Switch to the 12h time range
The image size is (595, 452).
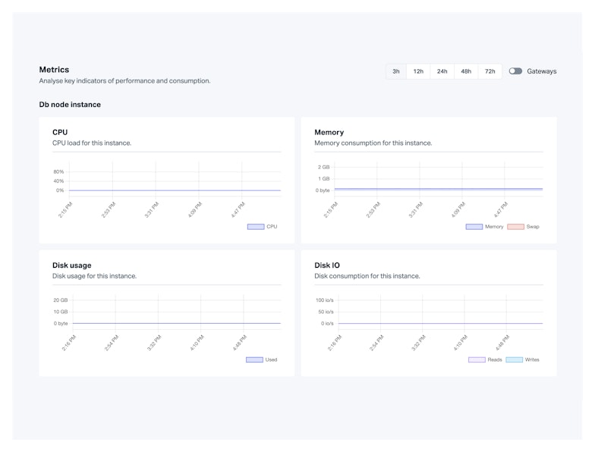click(x=418, y=71)
